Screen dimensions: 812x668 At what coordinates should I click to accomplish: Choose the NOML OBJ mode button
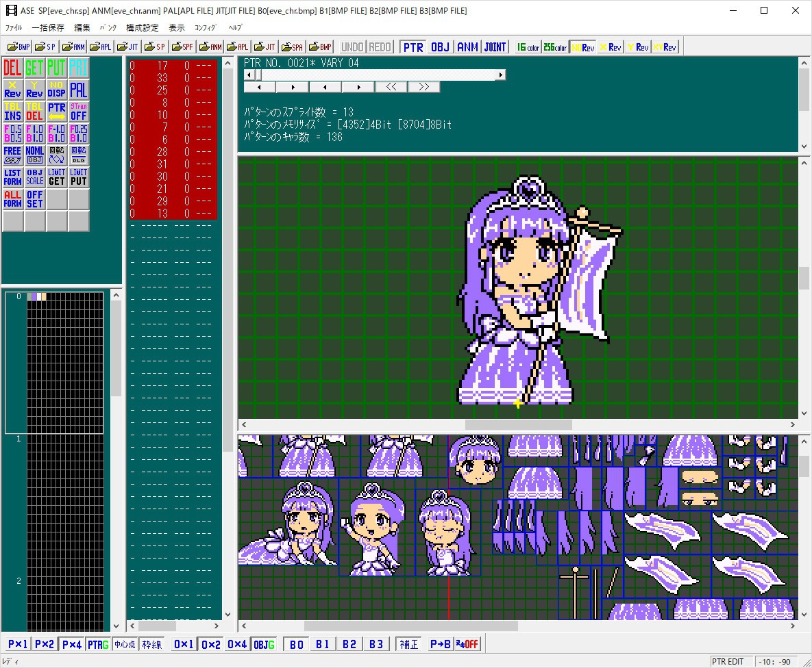[x=34, y=155]
